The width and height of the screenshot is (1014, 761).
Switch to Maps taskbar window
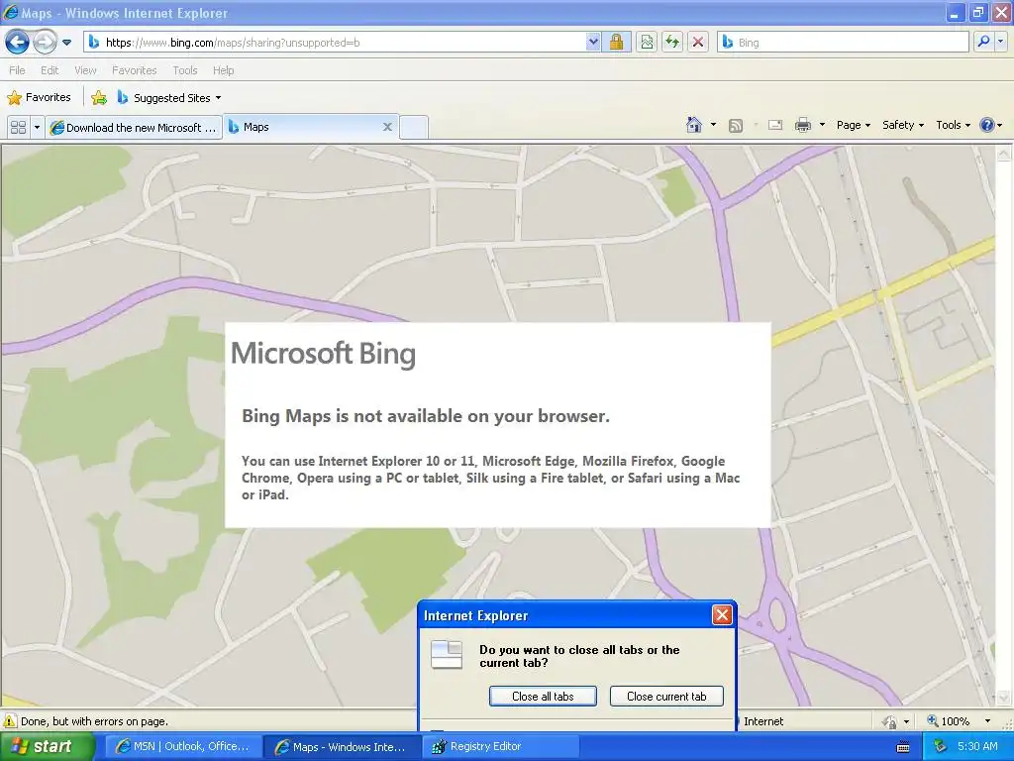pyautogui.click(x=341, y=746)
